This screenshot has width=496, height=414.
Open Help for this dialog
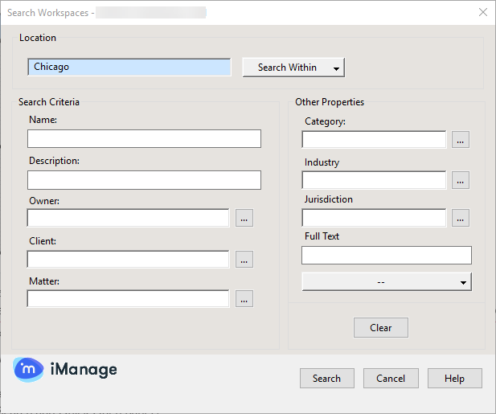[454, 379]
